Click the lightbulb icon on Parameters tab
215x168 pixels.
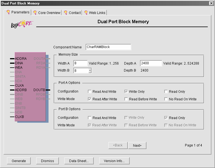coord(8,12)
